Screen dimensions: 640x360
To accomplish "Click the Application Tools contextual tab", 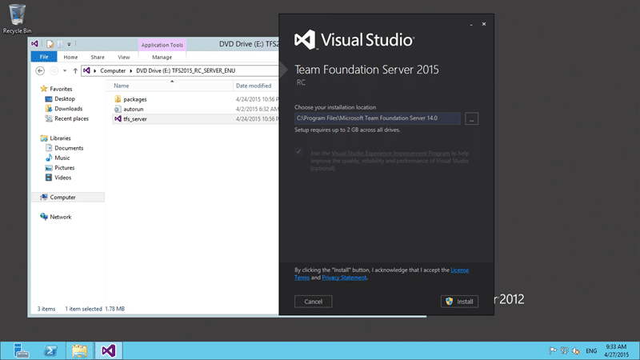I will [x=162, y=45].
